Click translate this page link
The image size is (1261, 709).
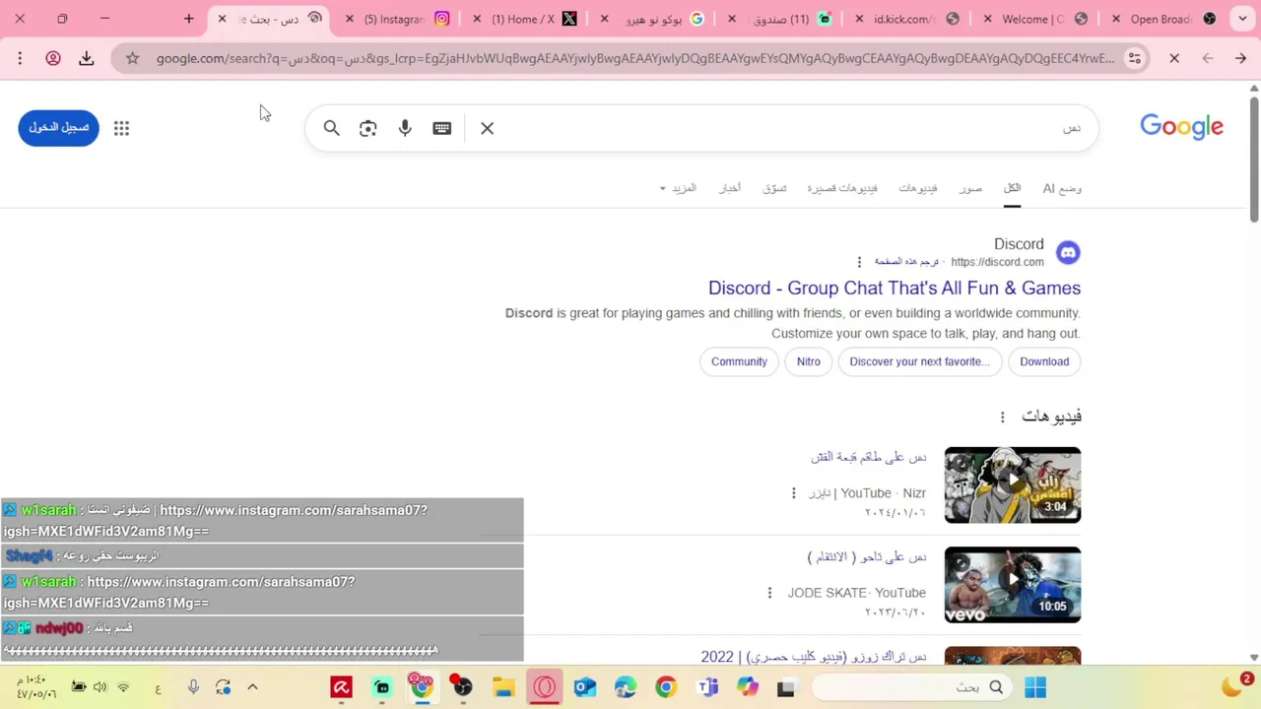tap(906, 262)
